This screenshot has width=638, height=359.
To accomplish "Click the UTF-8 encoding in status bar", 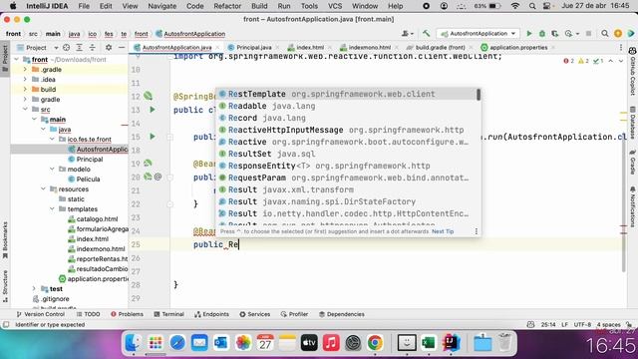I will tap(582, 324).
